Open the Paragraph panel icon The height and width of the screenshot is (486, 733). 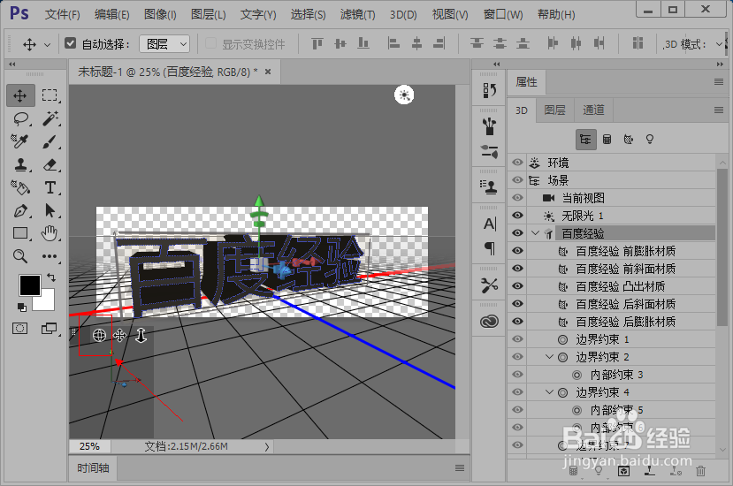pyautogui.click(x=490, y=248)
